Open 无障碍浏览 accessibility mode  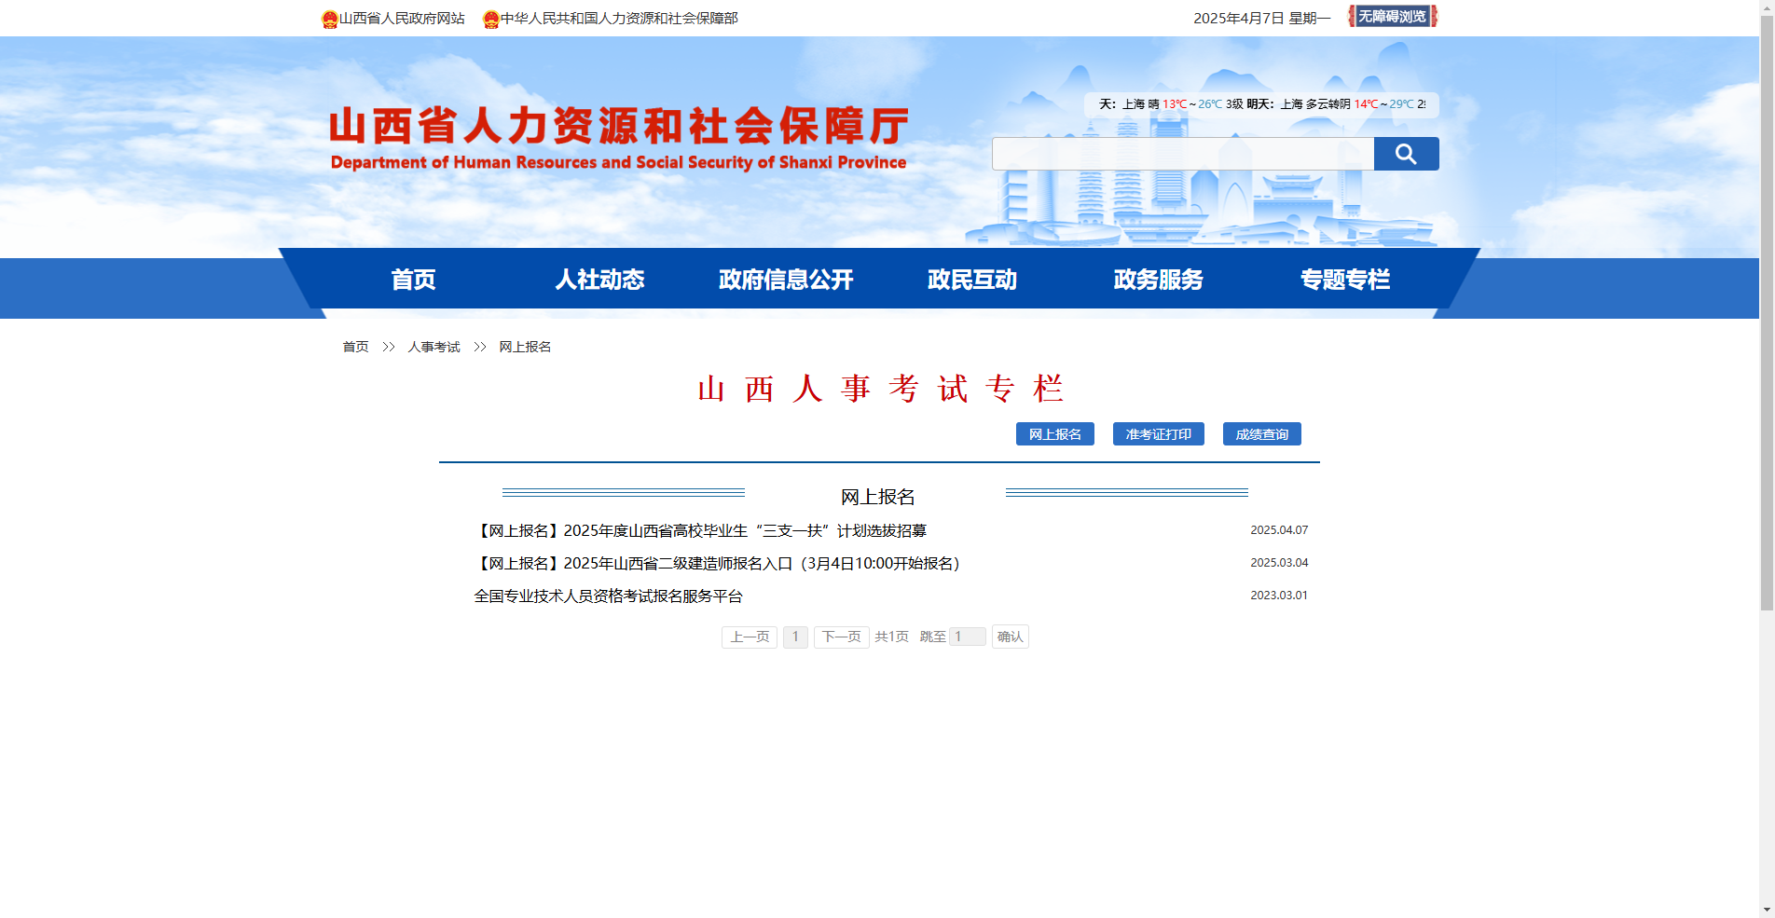(1391, 16)
